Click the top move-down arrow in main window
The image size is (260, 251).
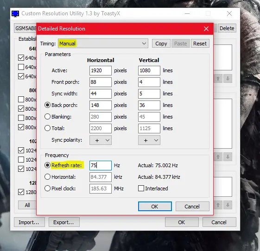click(228, 79)
